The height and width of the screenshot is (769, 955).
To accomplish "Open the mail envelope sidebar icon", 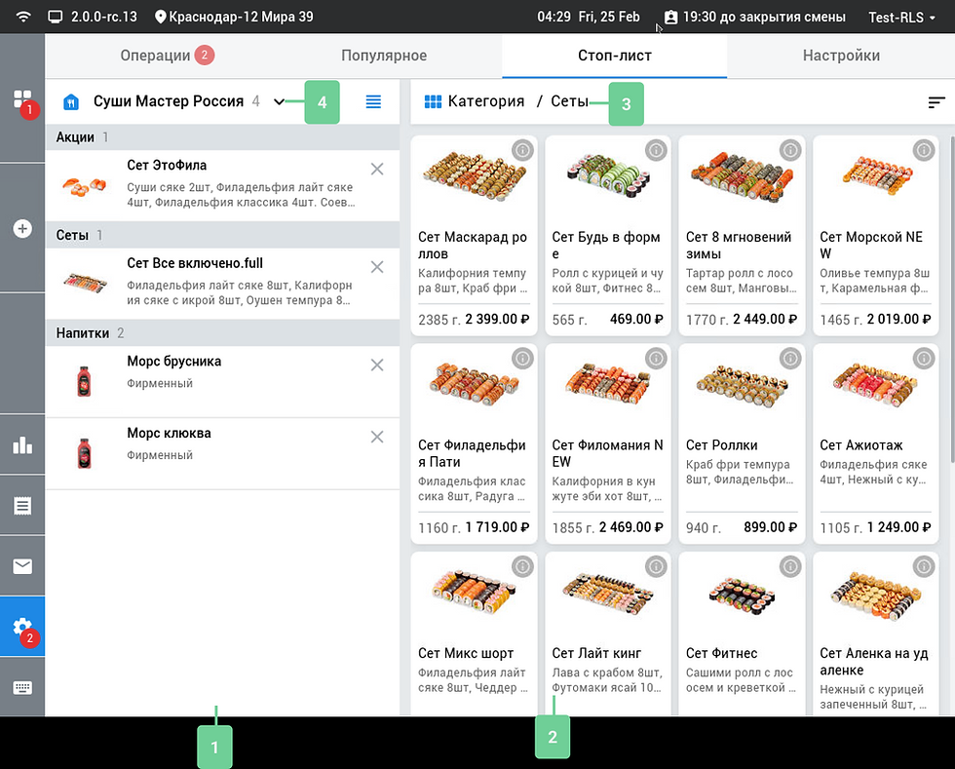I will tap(22, 566).
